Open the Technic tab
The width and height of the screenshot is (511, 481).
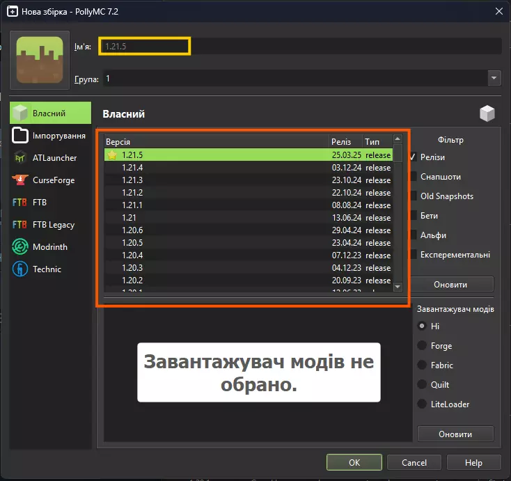pyautogui.click(x=51, y=269)
